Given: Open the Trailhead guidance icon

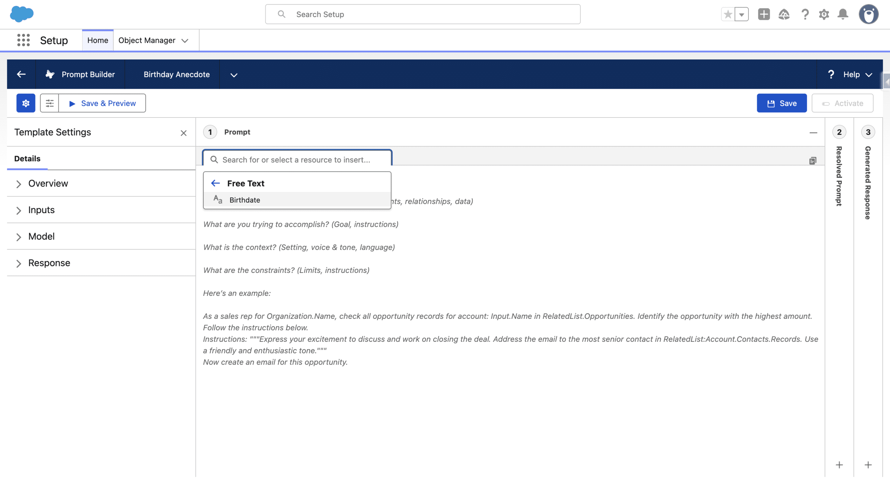Looking at the screenshot, I should pos(784,14).
